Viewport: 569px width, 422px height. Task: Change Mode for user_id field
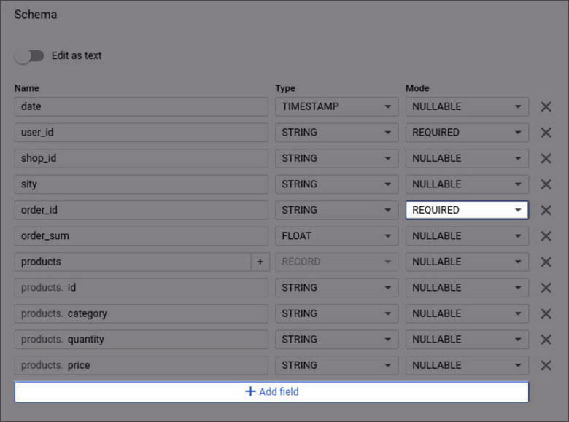click(x=467, y=133)
